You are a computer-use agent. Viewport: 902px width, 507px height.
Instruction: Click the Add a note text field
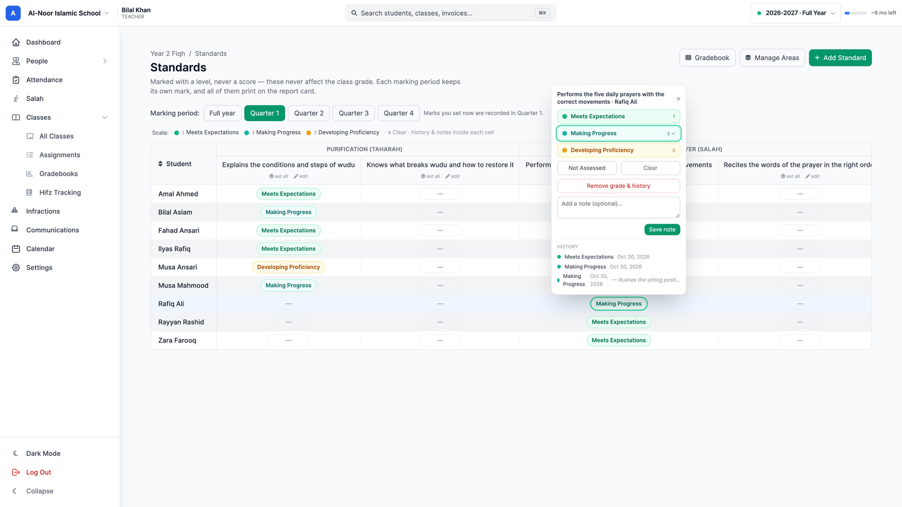pyautogui.click(x=618, y=207)
